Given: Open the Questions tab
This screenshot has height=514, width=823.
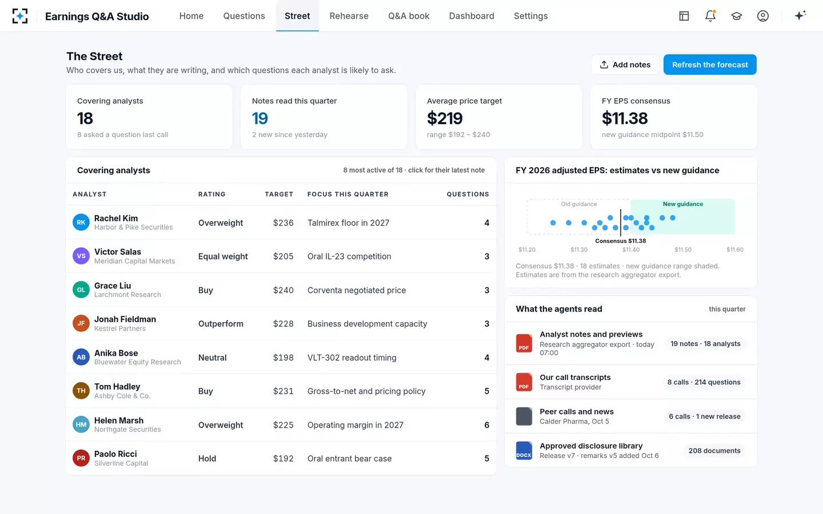Looking at the screenshot, I should [244, 16].
